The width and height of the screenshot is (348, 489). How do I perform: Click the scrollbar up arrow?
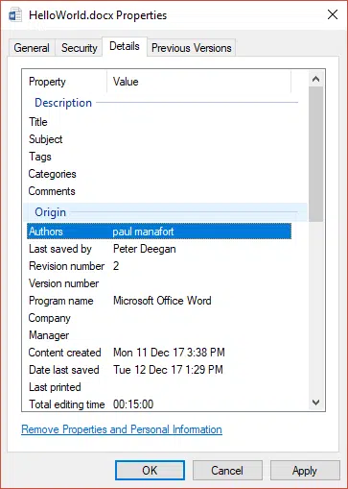(x=315, y=79)
